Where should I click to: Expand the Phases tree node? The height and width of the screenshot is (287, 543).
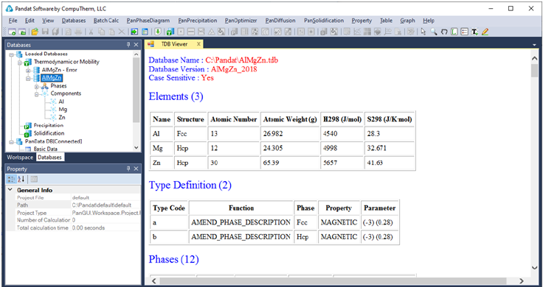coord(37,86)
